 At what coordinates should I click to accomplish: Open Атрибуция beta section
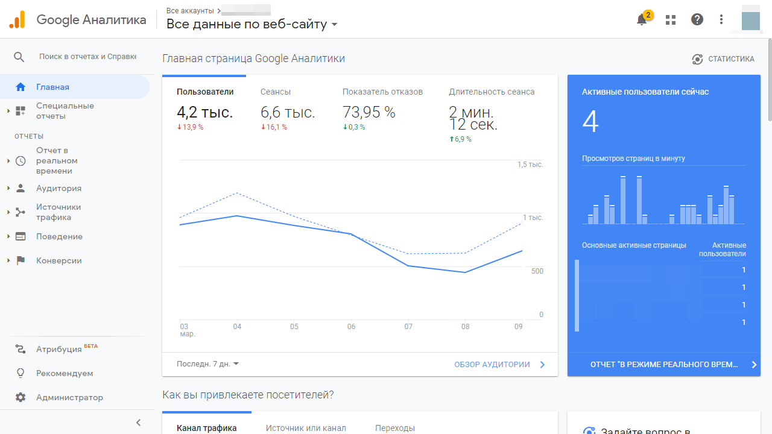(x=59, y=349)
